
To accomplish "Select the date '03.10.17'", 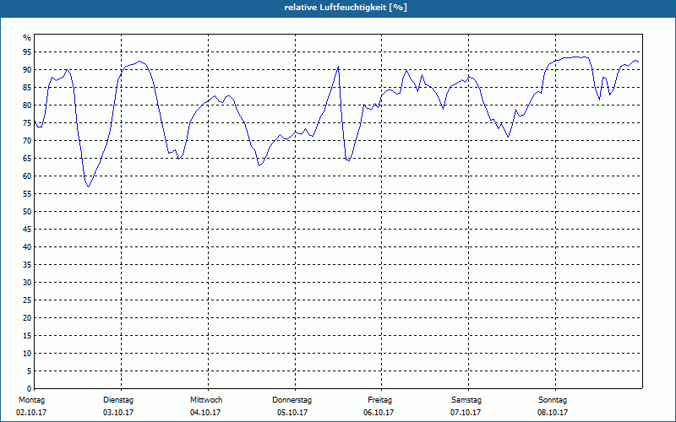I will coord(118,413).
